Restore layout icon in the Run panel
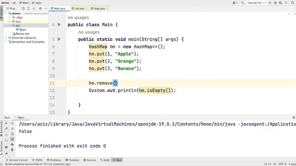Viewport: 296px width, 166px height. (x=6, y=147)
